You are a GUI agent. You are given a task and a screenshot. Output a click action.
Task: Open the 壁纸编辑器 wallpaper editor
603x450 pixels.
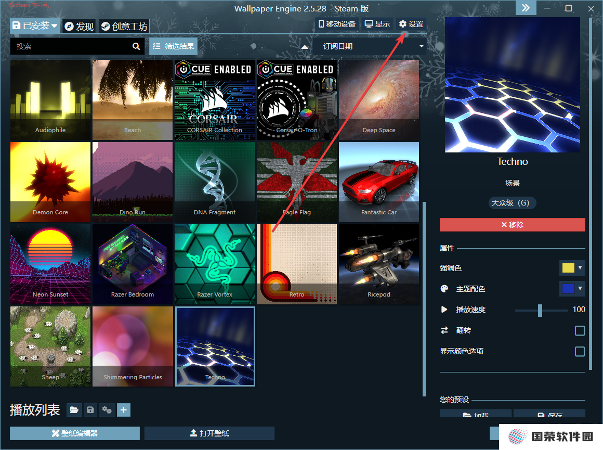click(75, 433)
